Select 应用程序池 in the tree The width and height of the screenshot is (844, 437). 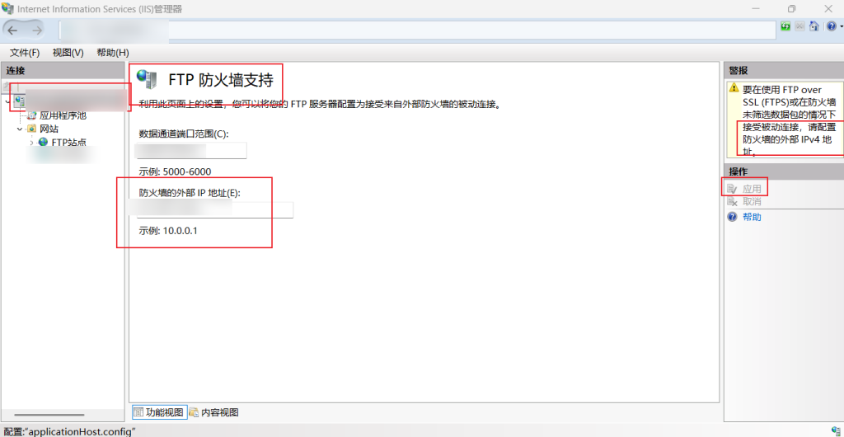click(63, 115)
